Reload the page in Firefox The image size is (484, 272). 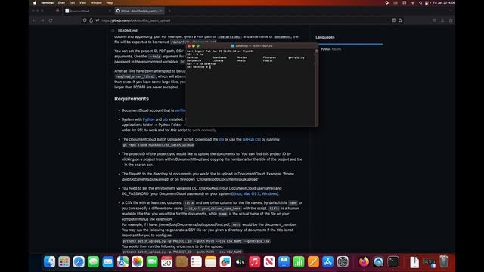coord(51,20)
